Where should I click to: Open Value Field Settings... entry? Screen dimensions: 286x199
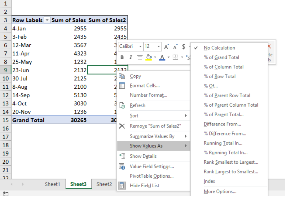click(154, 166)
